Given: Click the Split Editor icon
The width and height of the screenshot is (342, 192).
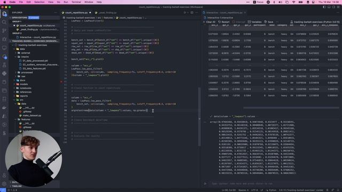Looking at the screenshot, I should coord(192,13).
